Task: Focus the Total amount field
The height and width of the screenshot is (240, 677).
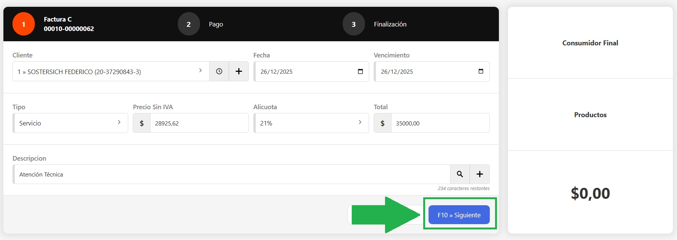Action: (x=440, y=123)
